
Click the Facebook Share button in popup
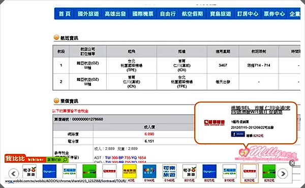coord(238,134)
